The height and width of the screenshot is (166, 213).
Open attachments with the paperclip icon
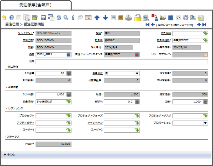coord(73,18)
